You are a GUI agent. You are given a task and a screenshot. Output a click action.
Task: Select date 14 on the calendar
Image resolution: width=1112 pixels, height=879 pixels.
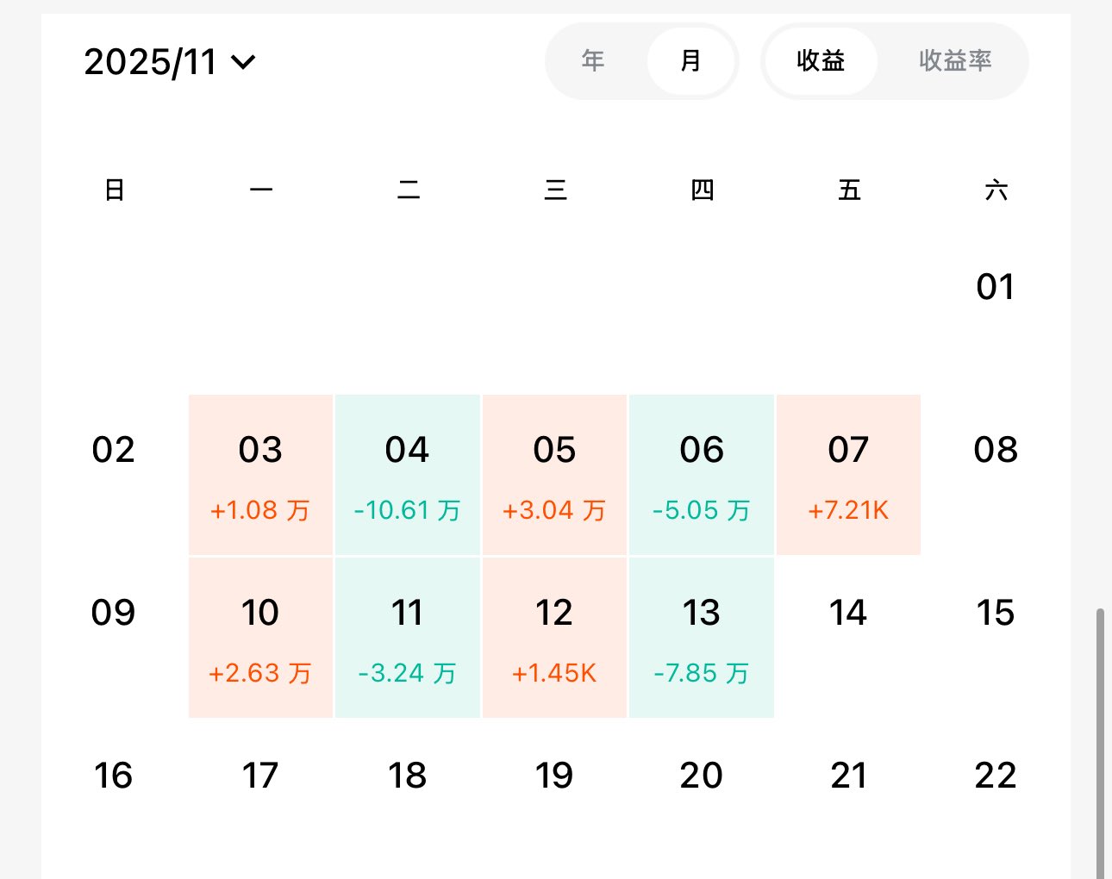[848, 614]
